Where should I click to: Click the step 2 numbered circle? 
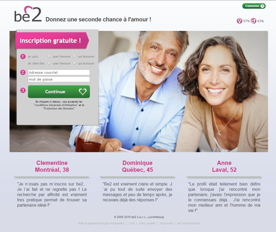(23, 72)
